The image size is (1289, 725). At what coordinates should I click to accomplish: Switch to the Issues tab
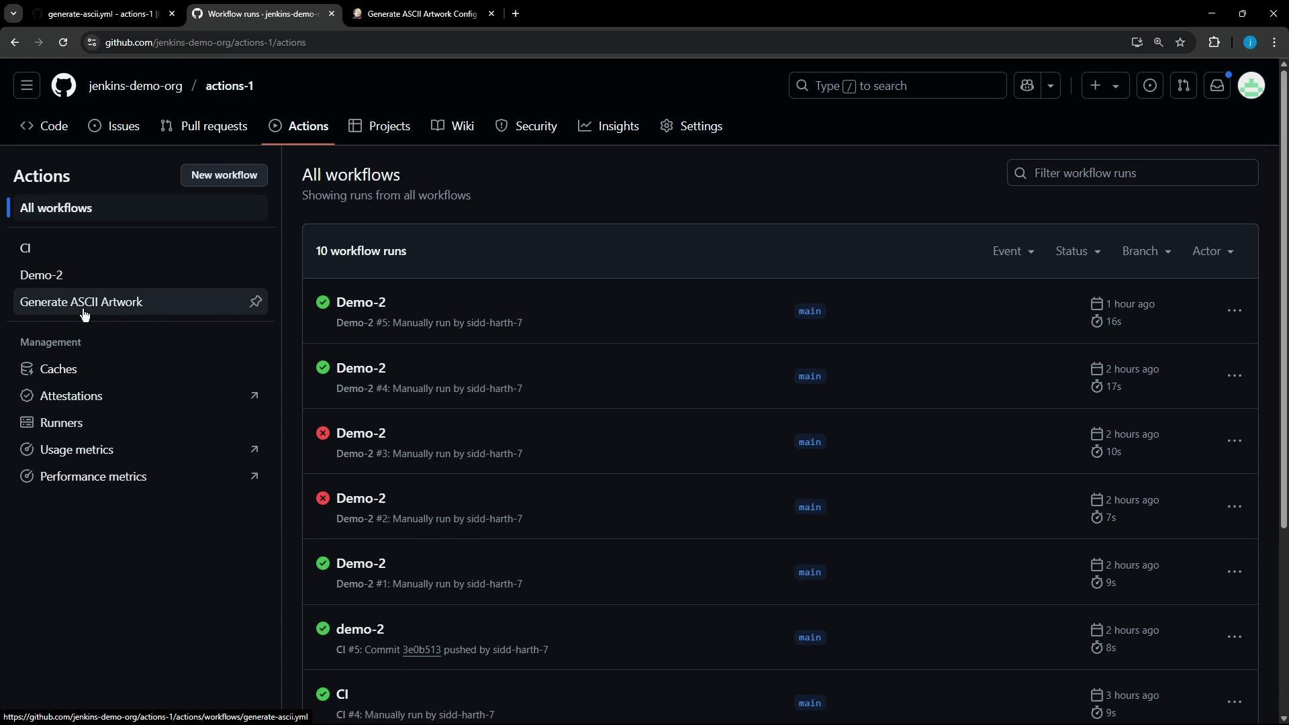coord(114,126)
